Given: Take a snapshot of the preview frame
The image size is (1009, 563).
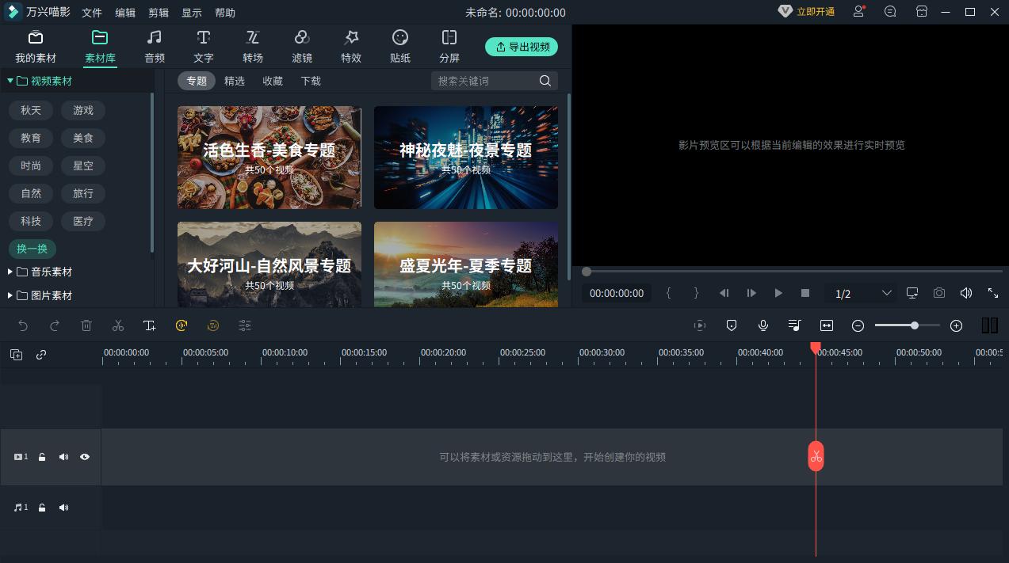Looking at the screenshot, I should [939, 293].
